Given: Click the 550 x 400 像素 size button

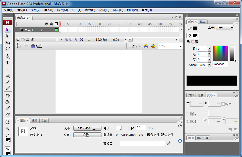Looking at the screenshot, I should pyautogui.click(x=87, y=128).
